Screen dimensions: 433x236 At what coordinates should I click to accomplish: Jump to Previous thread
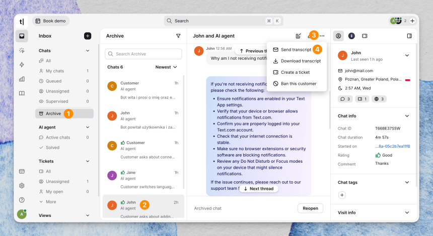coord(252,51)
